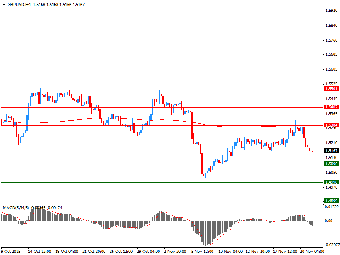Click the 2 Nov 20:00 time label

pyautogui.click(x=175, y=252)
